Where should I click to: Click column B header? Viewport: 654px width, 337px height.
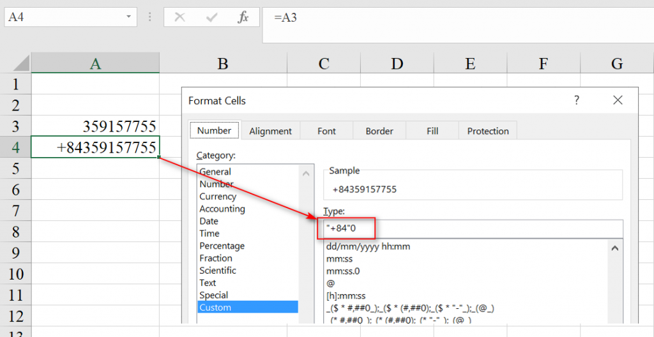coord(222,63)
